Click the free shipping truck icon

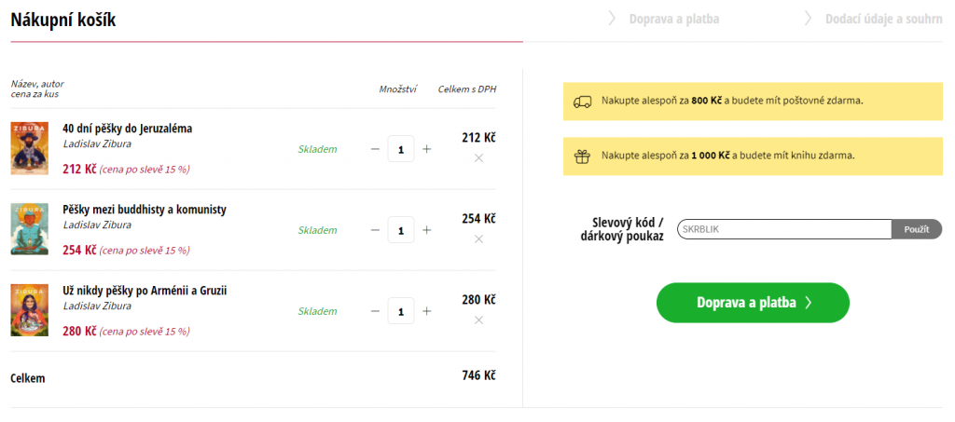[583, 101]
